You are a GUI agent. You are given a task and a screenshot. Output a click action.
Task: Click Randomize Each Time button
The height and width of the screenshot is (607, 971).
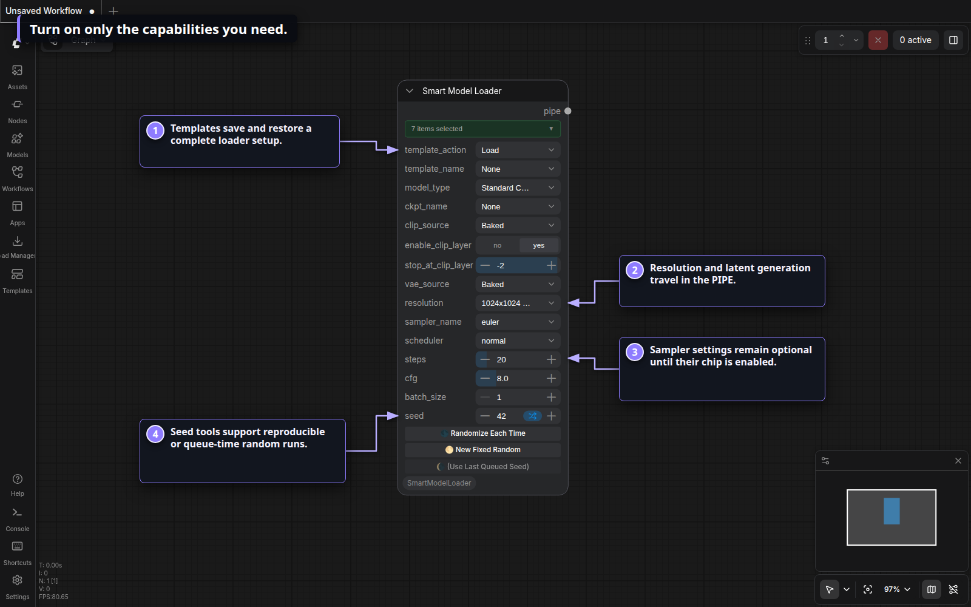(x=482, y=433)
